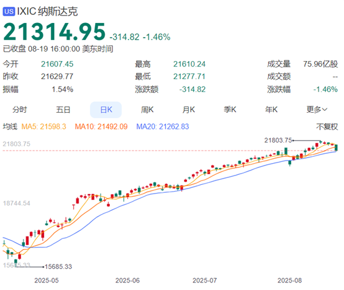Viewport: 344px width, 290px height.
Task: Click the 今开 value 21607.45
Action: pyautogui.click(x=57, y=64)
